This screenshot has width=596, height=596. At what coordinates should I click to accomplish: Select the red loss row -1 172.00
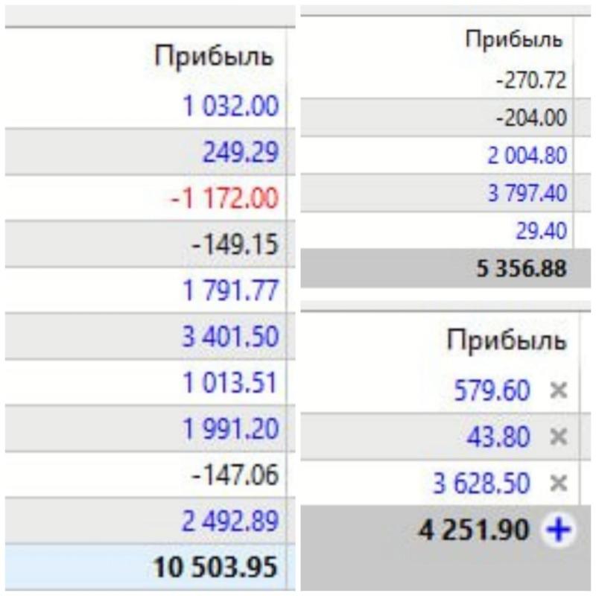[150, 198]
